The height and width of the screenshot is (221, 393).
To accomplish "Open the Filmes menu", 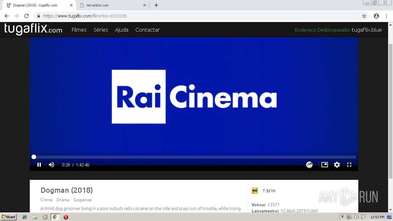I will pos(79,30).
